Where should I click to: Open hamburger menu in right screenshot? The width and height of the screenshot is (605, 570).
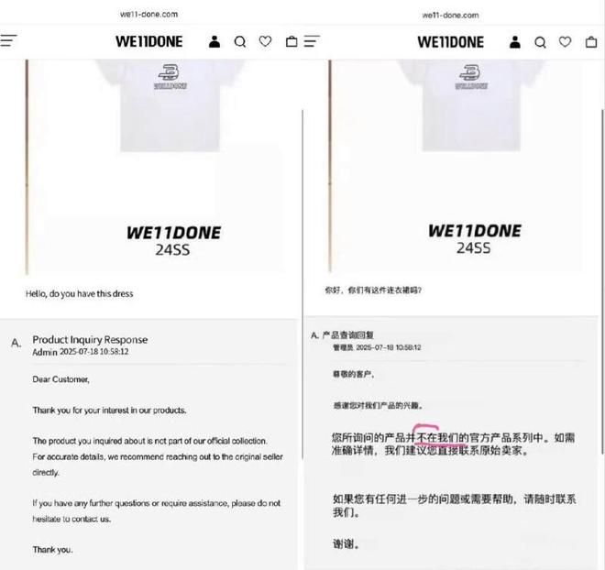[312, 41]
